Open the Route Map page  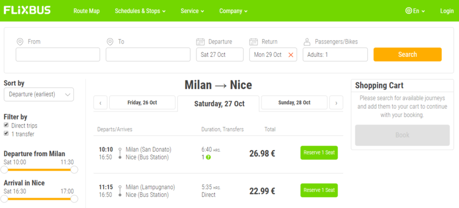[86, 11]
